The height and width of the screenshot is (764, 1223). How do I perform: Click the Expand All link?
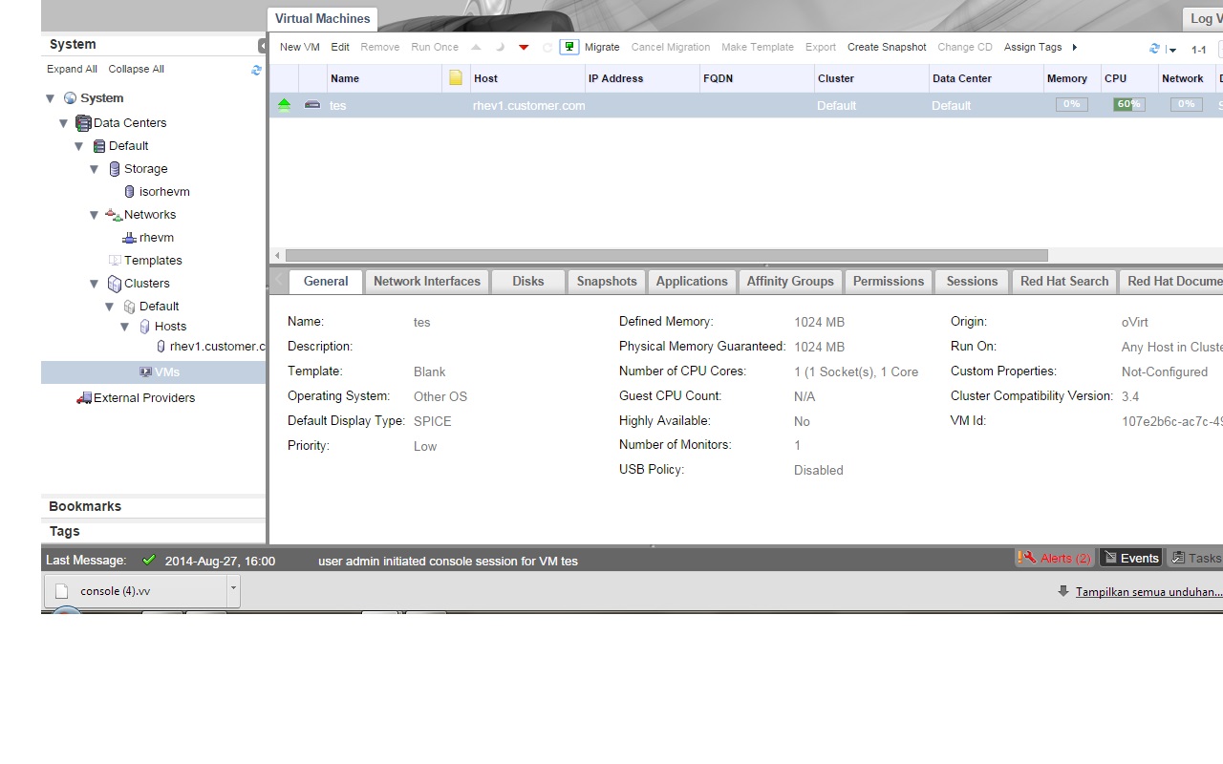tap(72, 69)
